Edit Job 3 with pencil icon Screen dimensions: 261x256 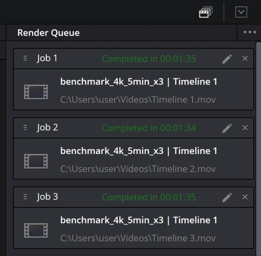point(227,198)
